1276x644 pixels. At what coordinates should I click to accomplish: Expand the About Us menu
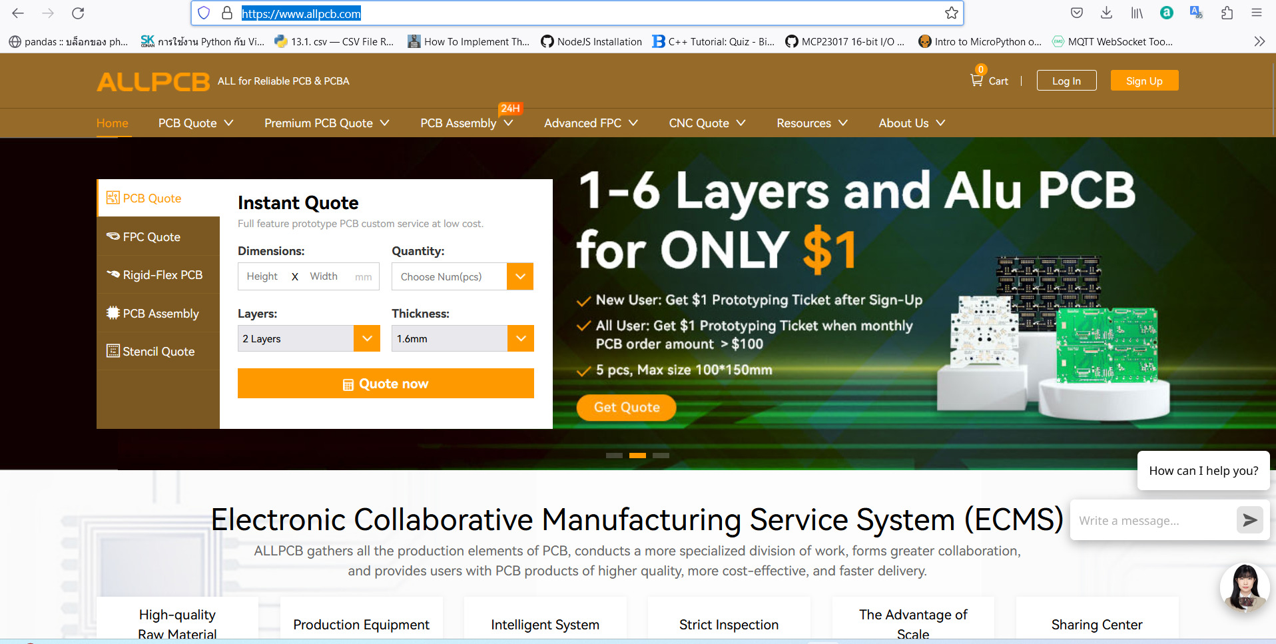[x=912, y=123]
